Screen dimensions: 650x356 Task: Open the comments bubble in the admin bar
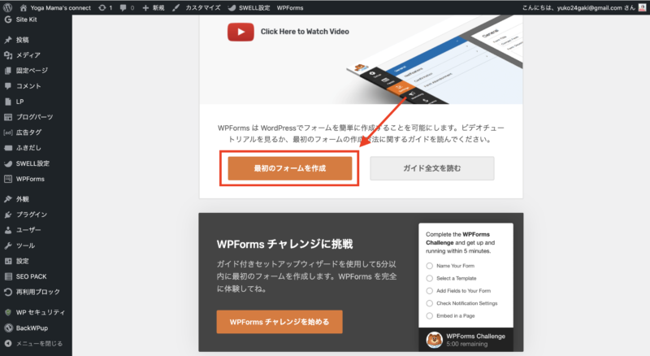coord(127,8)
